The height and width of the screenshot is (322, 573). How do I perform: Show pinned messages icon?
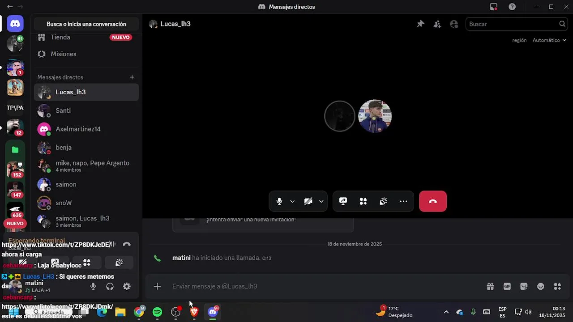pos(420,24)
